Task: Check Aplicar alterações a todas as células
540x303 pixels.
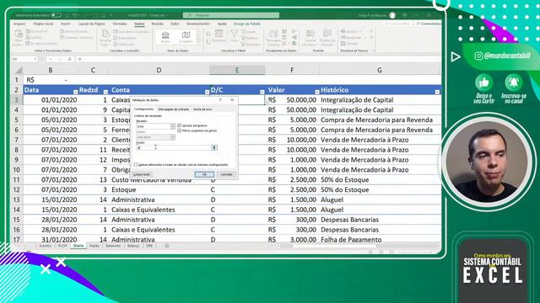Action: [x=136, y=165]
